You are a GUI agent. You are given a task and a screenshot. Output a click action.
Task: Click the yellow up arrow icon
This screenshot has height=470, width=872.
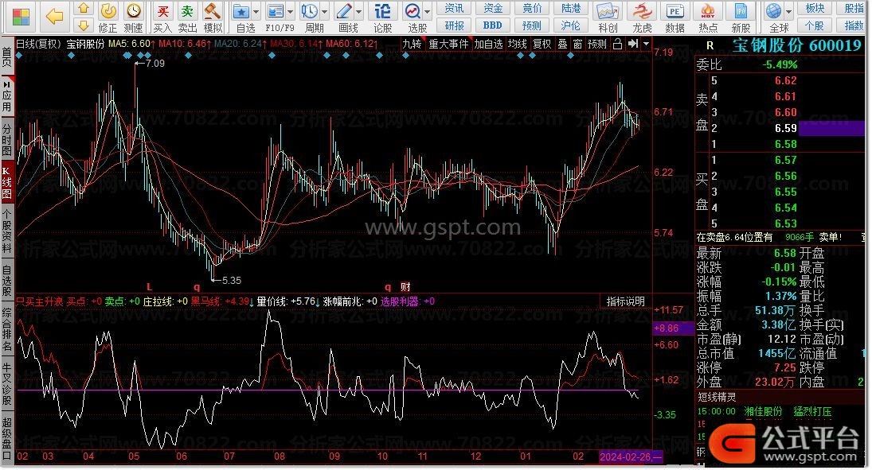point(84,8)
